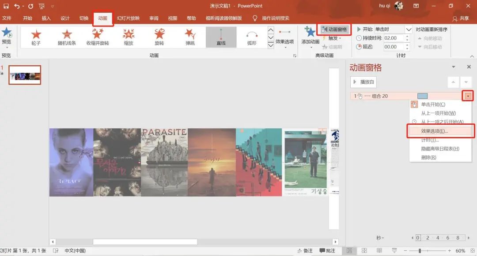Expand the full animation gallery list
The height and width of the screenshot is (256, 477).
click(x=270, y=45)
